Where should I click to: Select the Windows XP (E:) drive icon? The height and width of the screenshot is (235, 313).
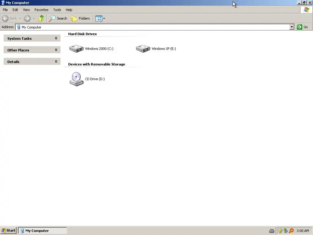(x=143, y=49)
